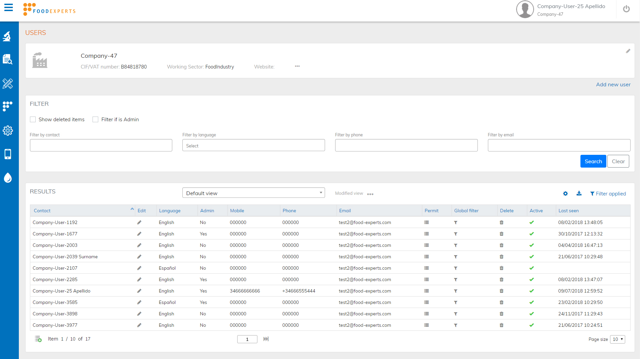Check the Filter if is Admin box
Image resolution: width=640 pixels, height=359 pixels.
(96, 120)
